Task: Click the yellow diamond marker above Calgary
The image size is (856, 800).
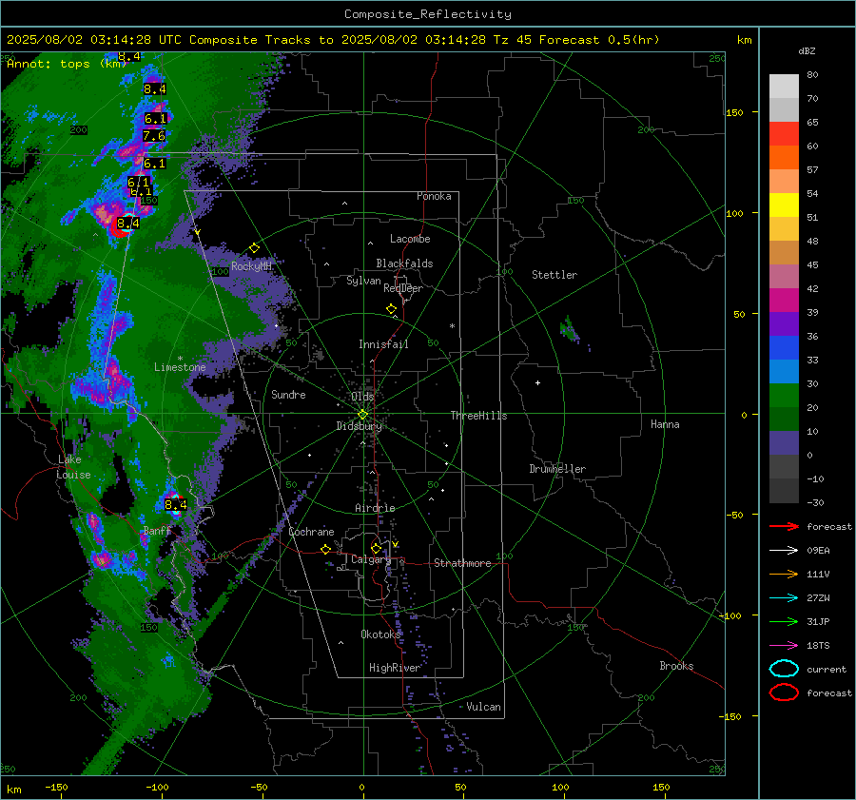Action: [376, 548]
